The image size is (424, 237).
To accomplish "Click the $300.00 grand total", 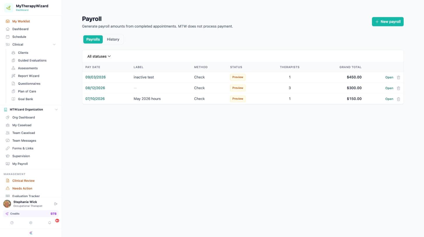I will [x=354, y=88].
